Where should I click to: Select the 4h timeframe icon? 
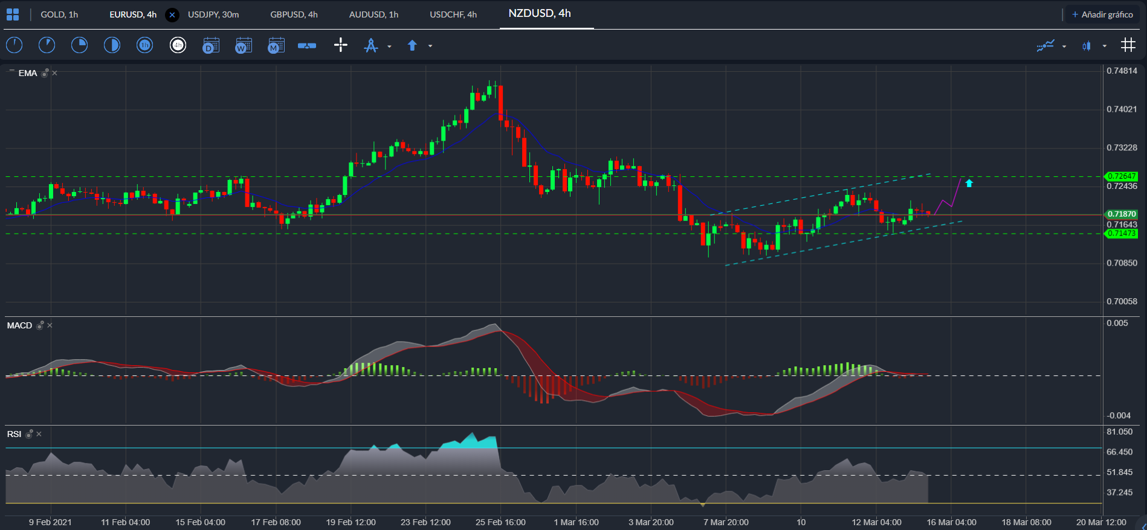click(x=178, y=45)
